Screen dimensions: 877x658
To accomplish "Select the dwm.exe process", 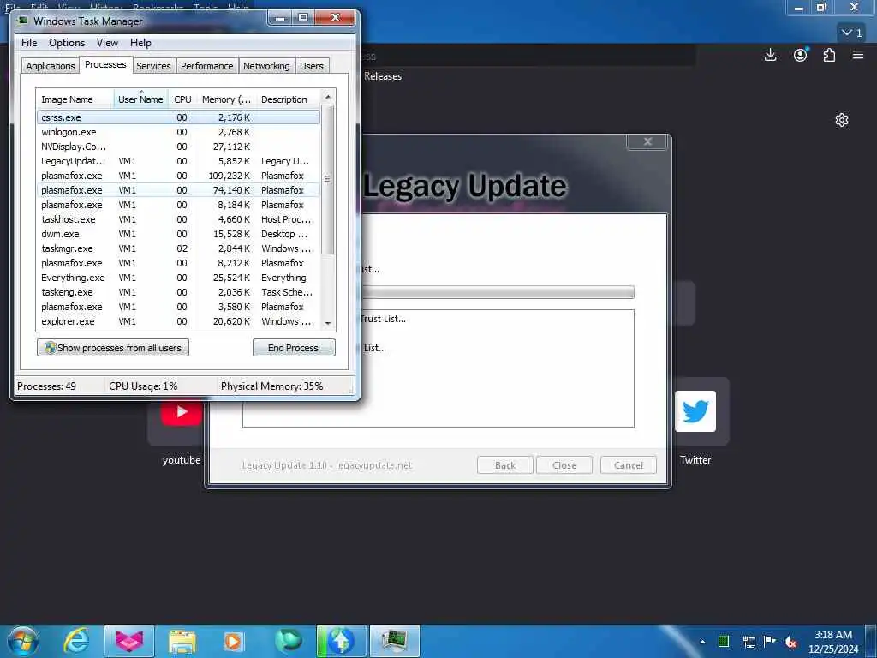I will [178, 234].
